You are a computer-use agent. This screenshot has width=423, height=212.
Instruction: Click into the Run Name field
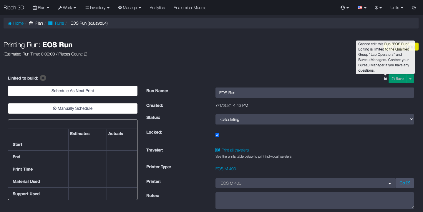[314, 93]
